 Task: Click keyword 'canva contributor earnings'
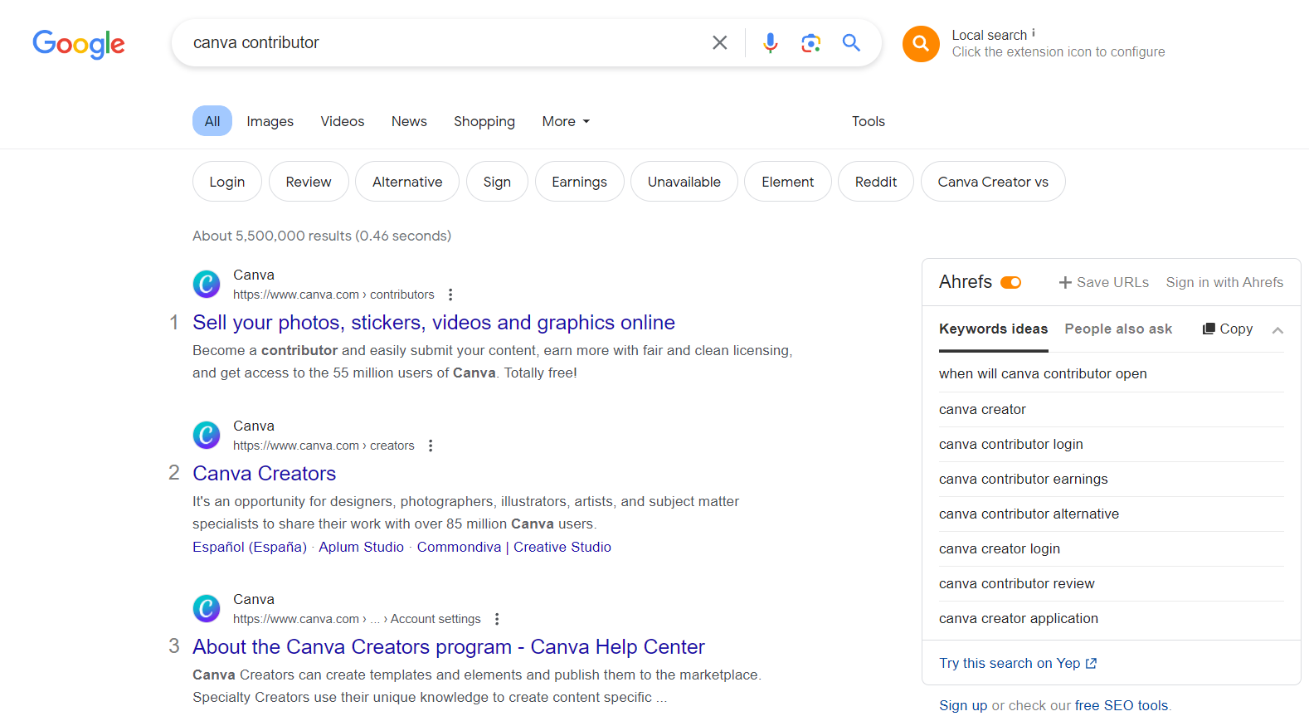(x=1024, y=479)
